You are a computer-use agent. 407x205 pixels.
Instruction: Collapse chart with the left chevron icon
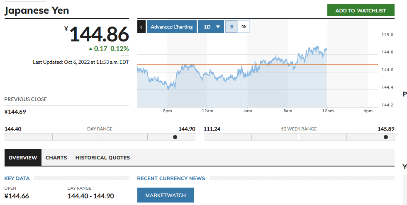[x=141, y=27]
